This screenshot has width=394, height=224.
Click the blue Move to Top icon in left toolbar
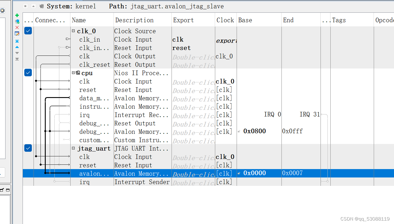[17, 41]
